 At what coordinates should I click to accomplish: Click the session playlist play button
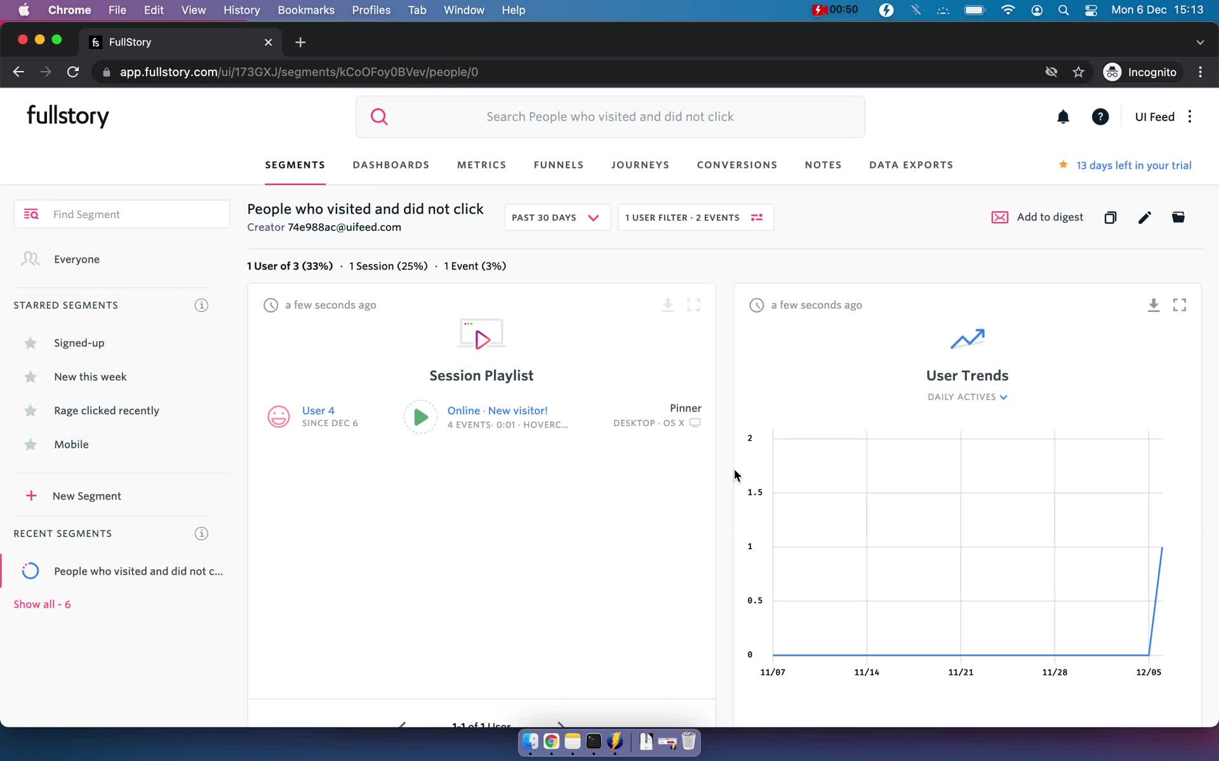420,417
